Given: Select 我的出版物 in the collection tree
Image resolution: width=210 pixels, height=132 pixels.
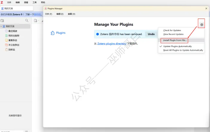Looking at the screenshot, I should click(x=14, y=36).
